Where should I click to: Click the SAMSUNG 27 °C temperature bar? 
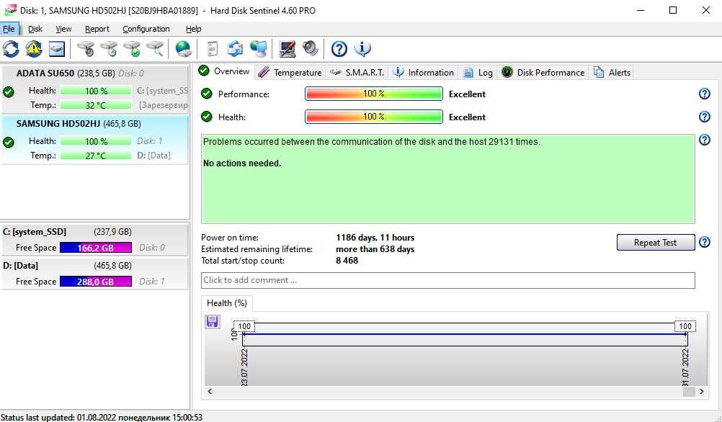click(x=96, y=156)
